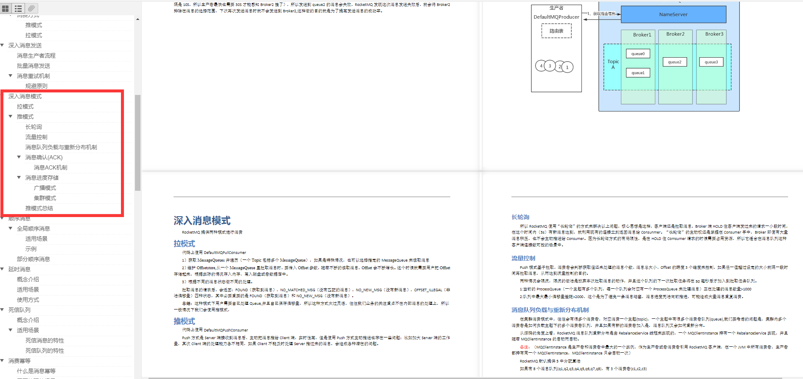Screen dimensions: 803x379
Task: Collapse the 消息确认(ACK) outline node
Action: pyautogui.click(x=19, y=157)
